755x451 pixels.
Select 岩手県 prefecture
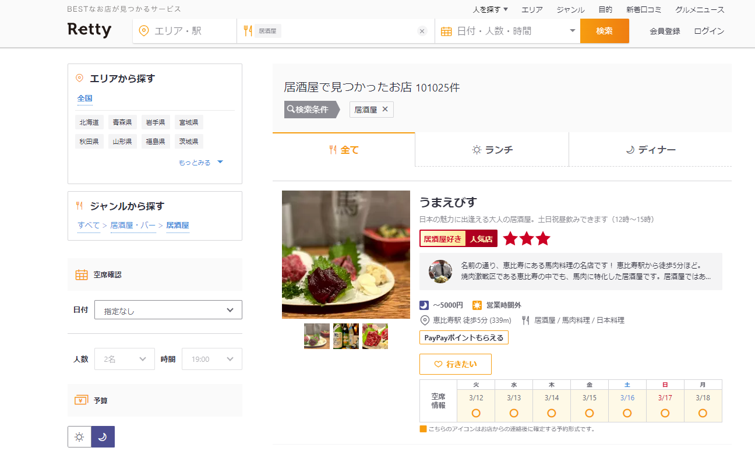pos(156,122)
